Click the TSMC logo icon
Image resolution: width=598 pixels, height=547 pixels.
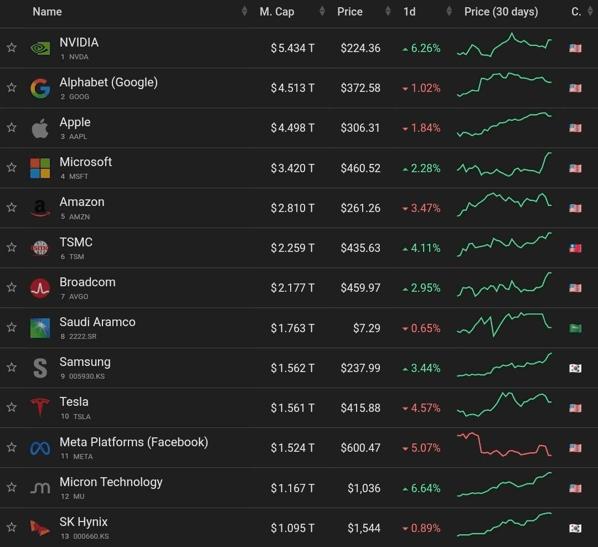pyautogui.click(x=40, y=249)
